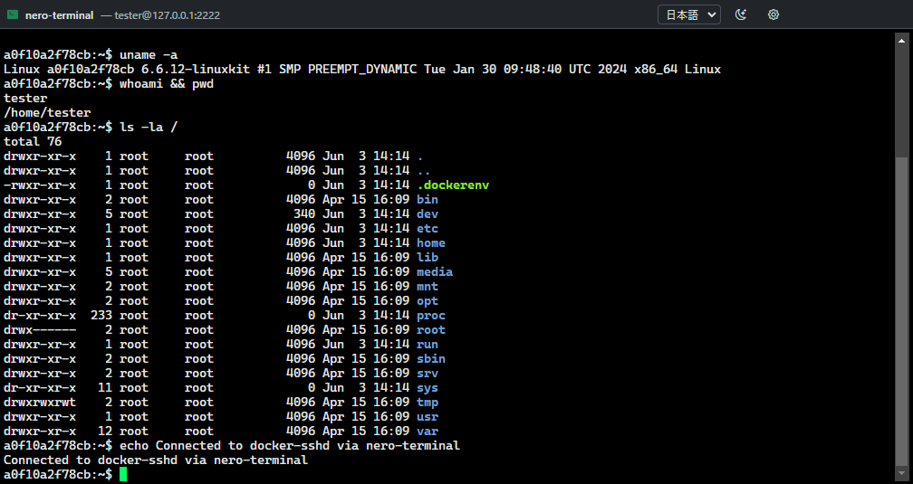Click the 'tester' whoami output line
Viewport: 913px width, 484px height.
click(25, 99)
